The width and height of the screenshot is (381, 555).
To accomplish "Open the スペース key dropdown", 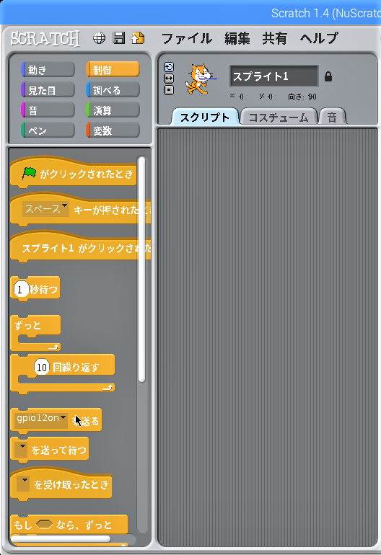I will point(45,209).
